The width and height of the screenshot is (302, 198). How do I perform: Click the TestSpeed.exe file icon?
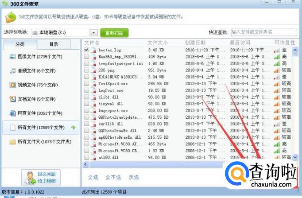click(93, 84)
